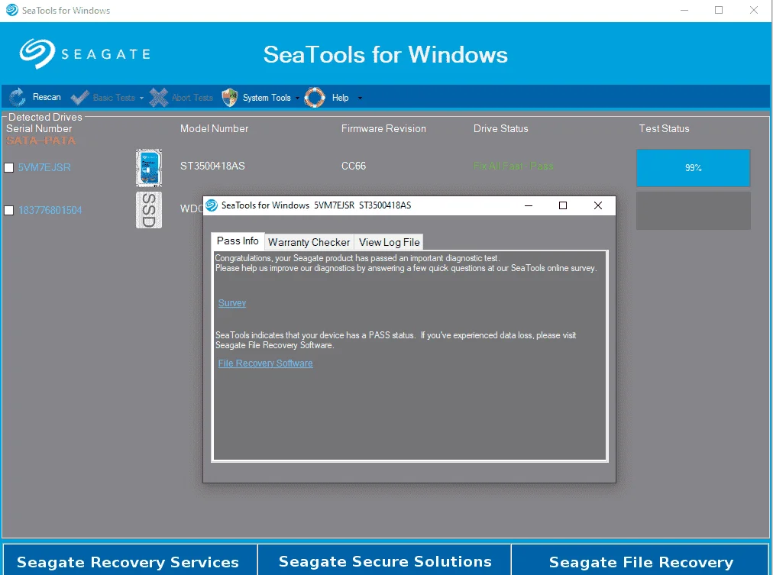Click the Model Number column header
Screen dimensions: 773x575
[x=214, y=128]
